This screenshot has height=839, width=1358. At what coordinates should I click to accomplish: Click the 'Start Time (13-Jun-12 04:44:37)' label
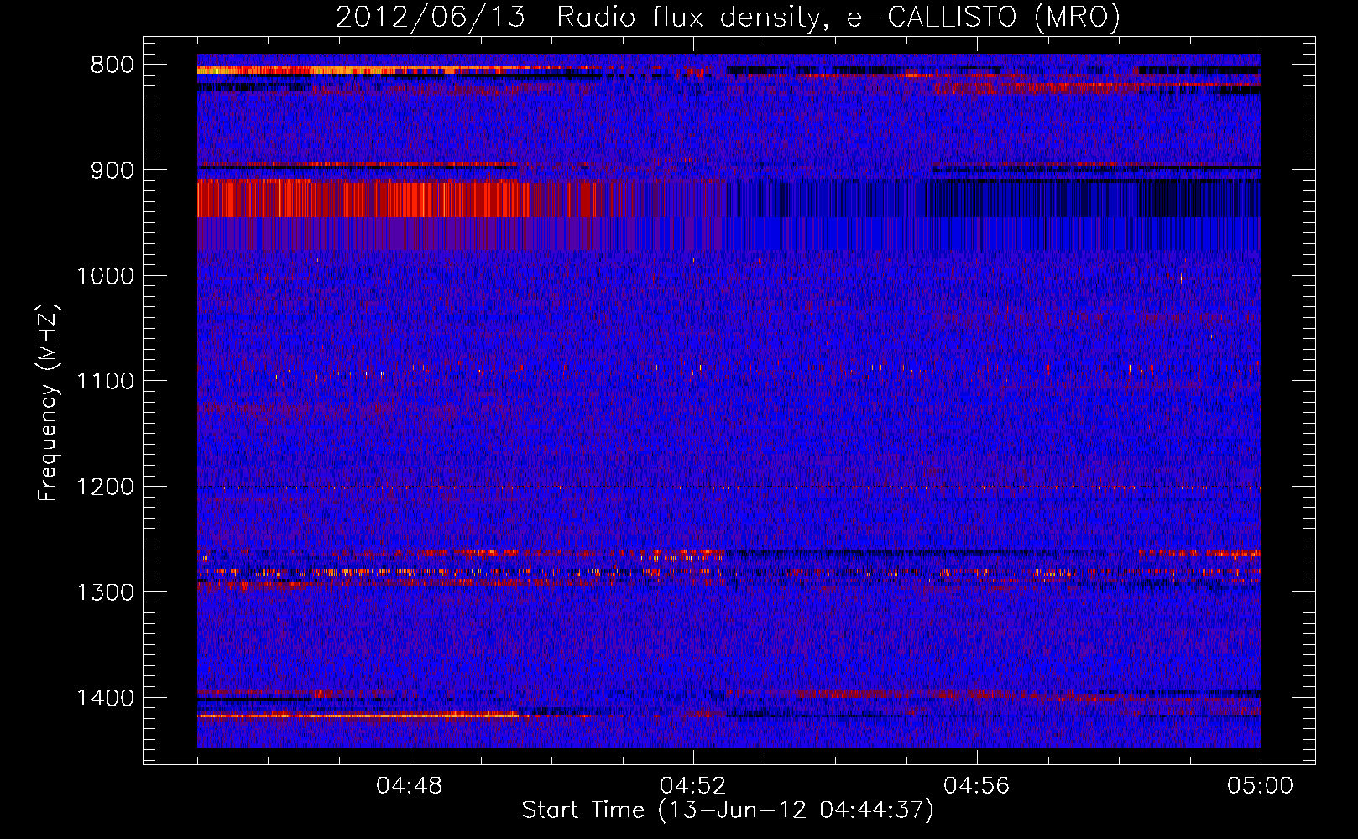pyautogui.click(x=728, y=810)
